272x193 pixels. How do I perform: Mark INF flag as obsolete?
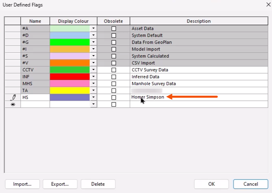114,77
